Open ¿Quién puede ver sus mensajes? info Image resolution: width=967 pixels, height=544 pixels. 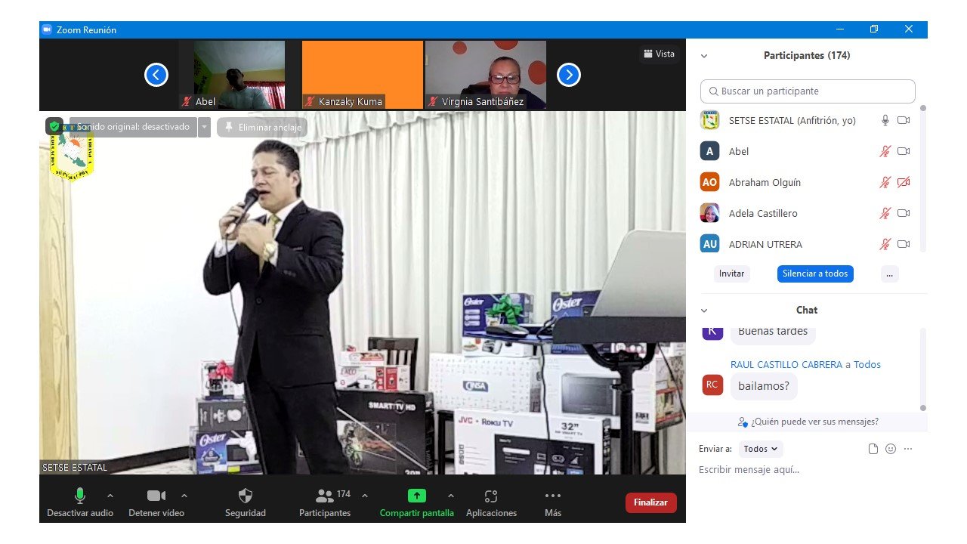click(808, 422)
